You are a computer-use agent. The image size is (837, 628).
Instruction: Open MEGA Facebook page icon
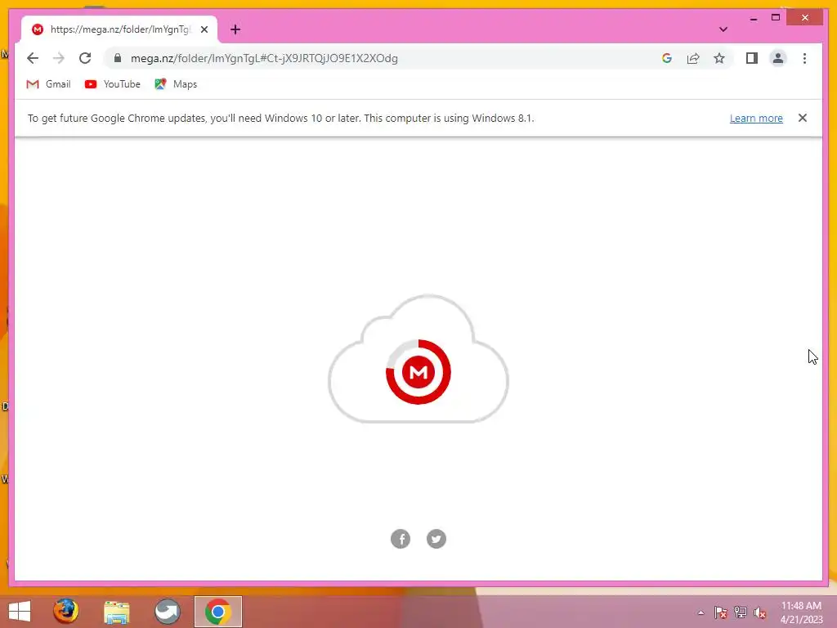point(401,539)
